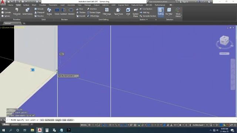Select the Cylinder primitive tool

(6, 12)
